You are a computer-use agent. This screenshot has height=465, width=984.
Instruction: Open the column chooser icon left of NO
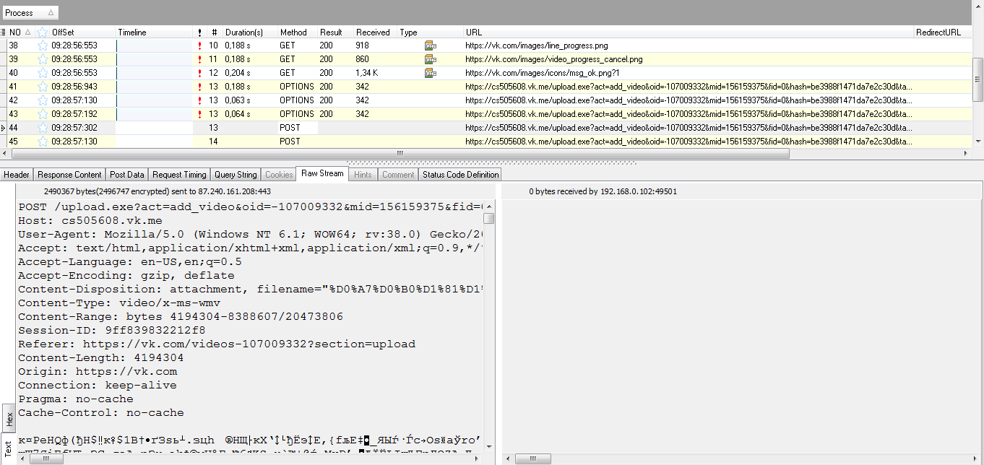click(4, 32)
